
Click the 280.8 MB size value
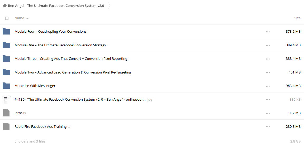click(x=293, y=126)
